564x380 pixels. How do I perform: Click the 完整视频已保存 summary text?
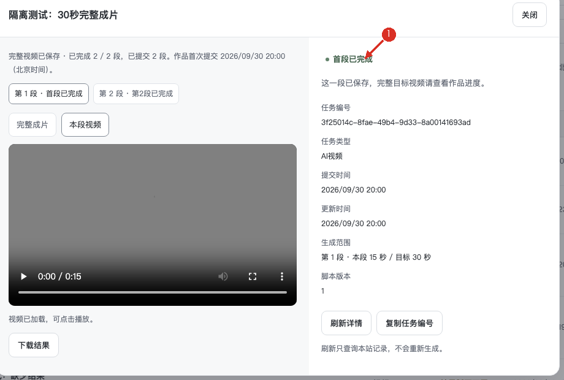click(x=147, y=63)
